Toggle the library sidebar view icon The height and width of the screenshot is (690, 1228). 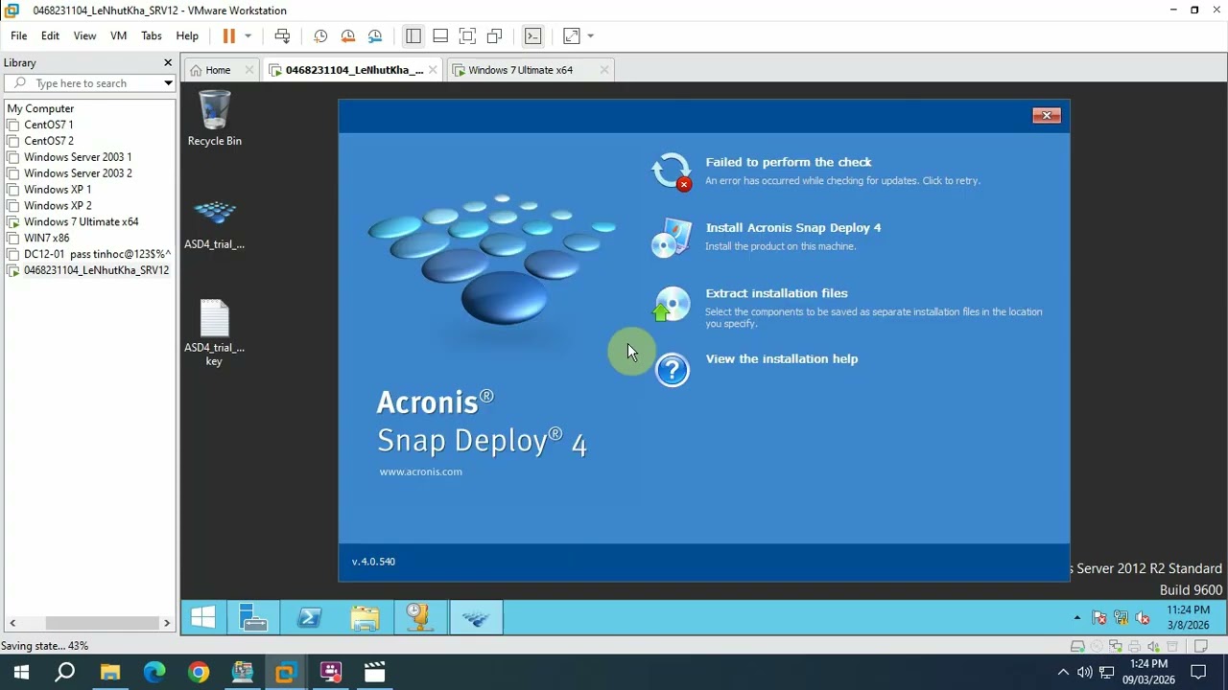point(413,35)
